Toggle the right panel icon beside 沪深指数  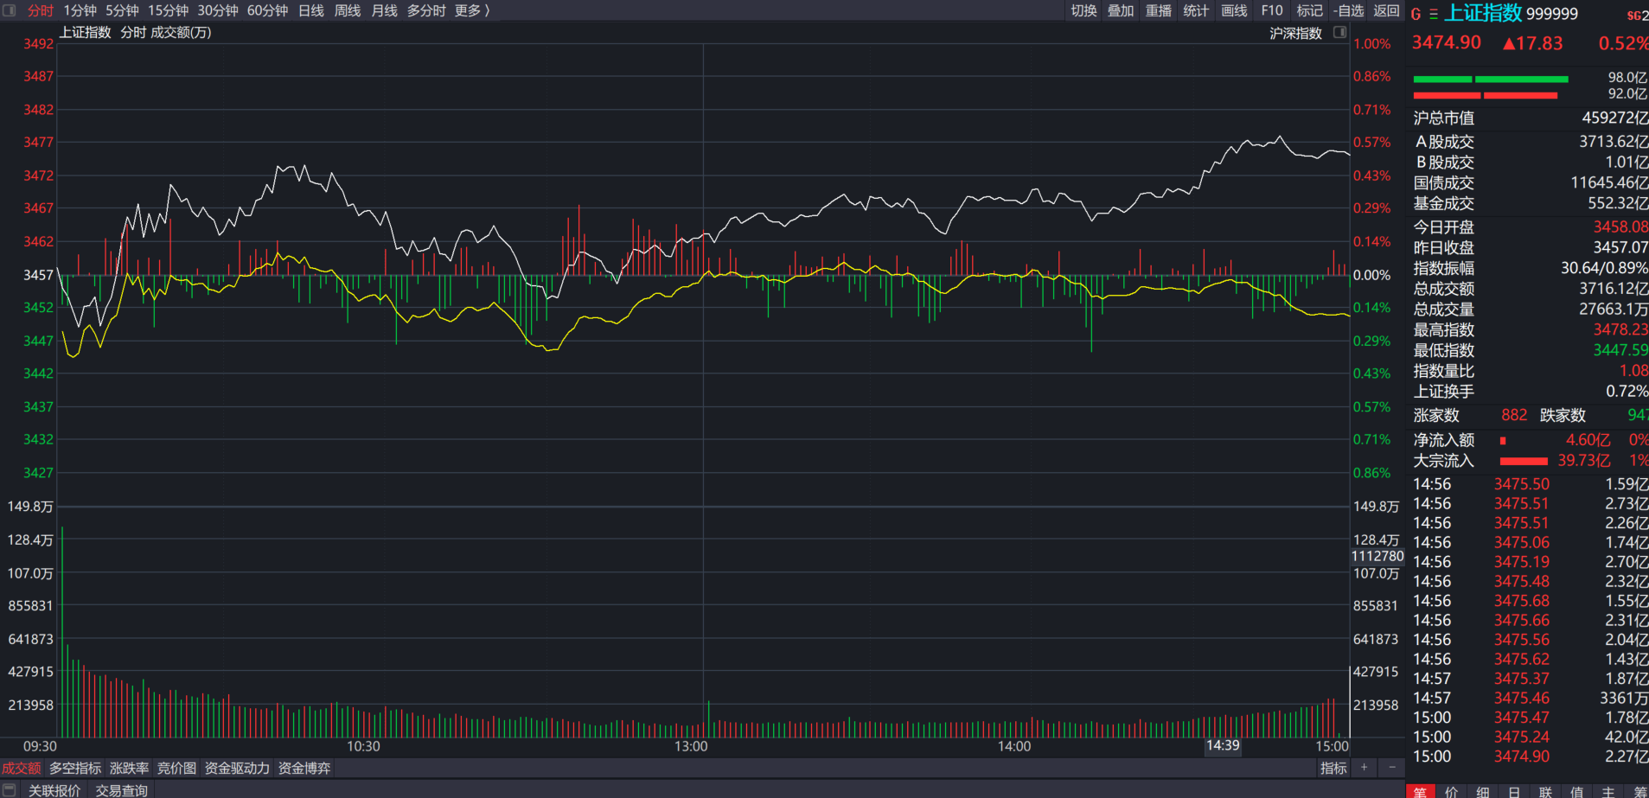pyautogui.click(x=1340, y=32)
